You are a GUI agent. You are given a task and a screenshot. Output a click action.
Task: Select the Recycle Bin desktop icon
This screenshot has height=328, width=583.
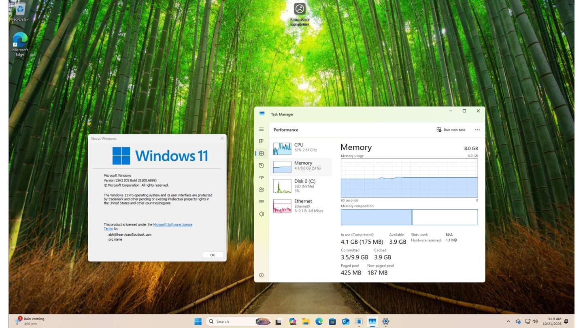pyautogui.click(x=20, y=12)
